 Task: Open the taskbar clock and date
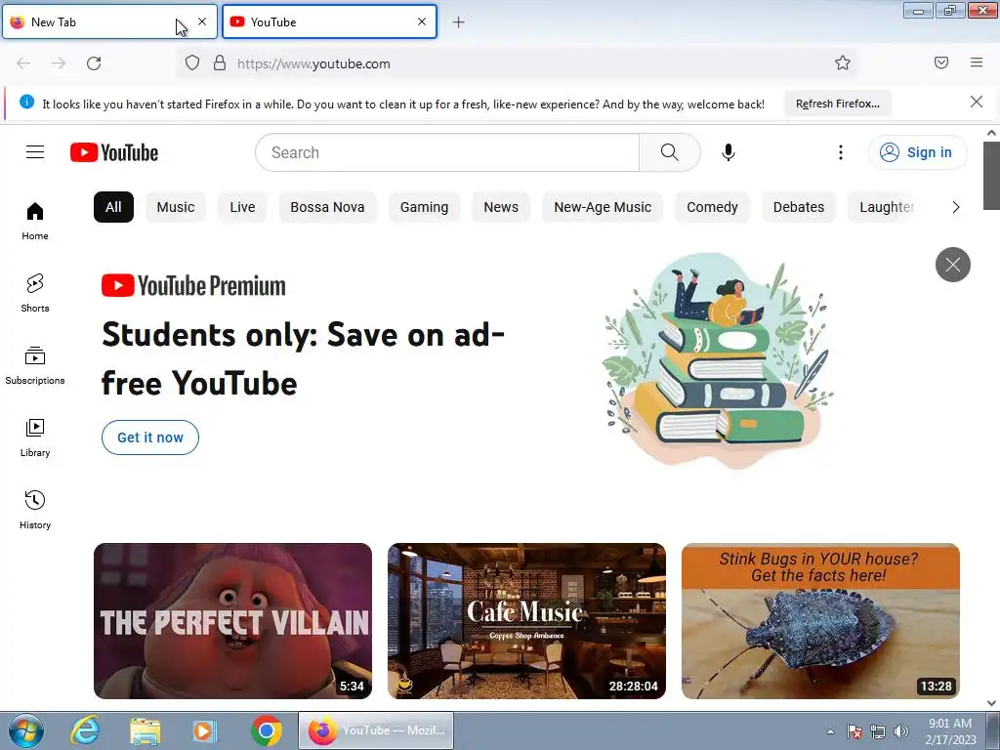point(950,731)
